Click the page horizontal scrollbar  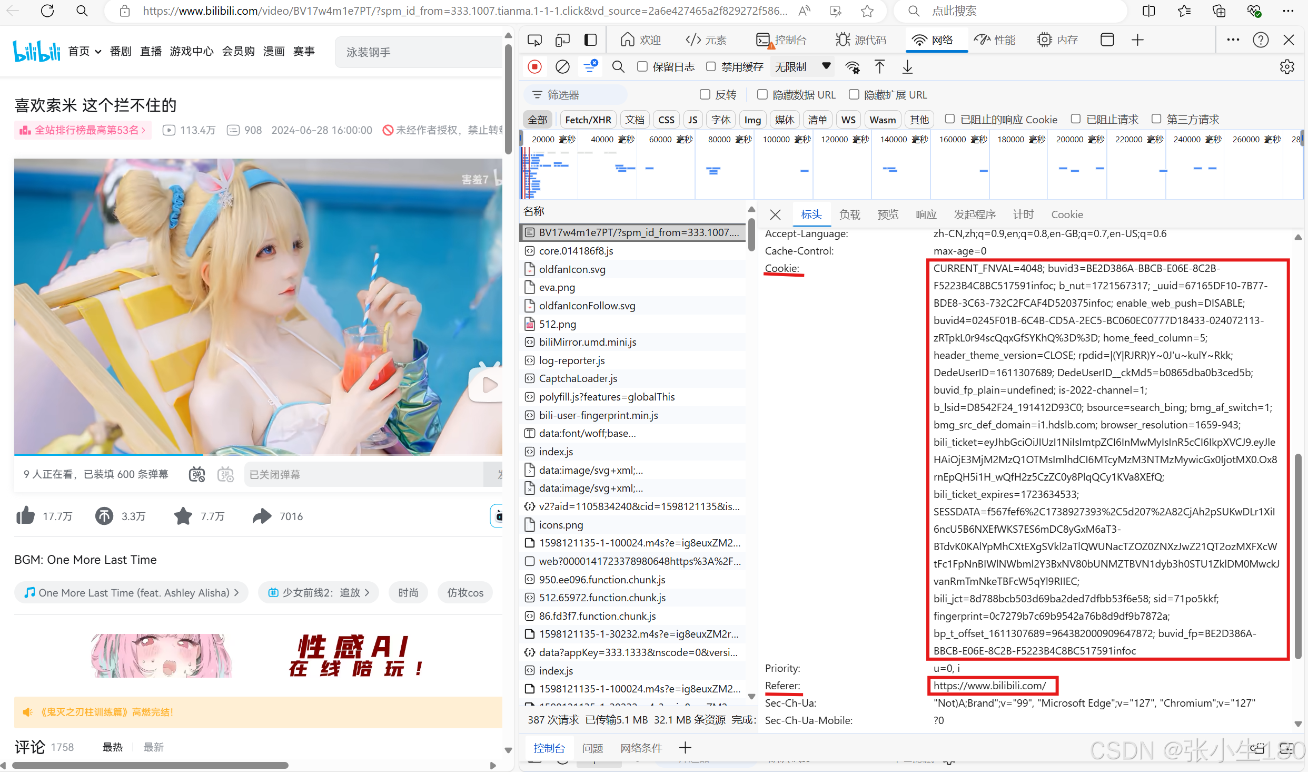tap(150, 765)
